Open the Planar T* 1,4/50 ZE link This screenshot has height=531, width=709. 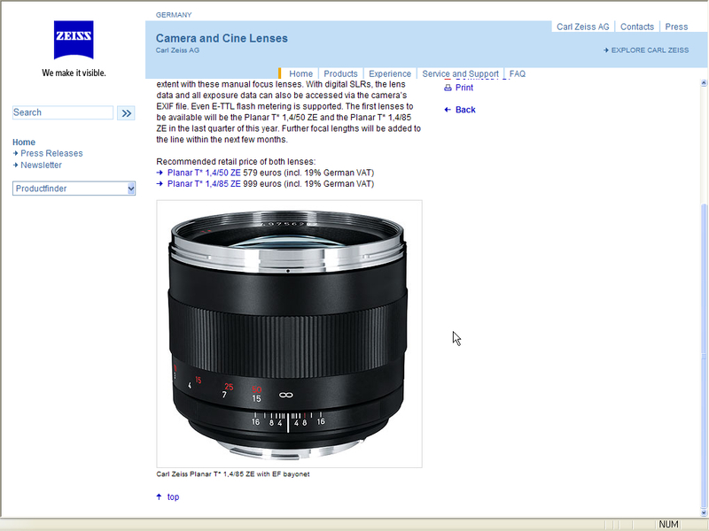coord(204,173)
